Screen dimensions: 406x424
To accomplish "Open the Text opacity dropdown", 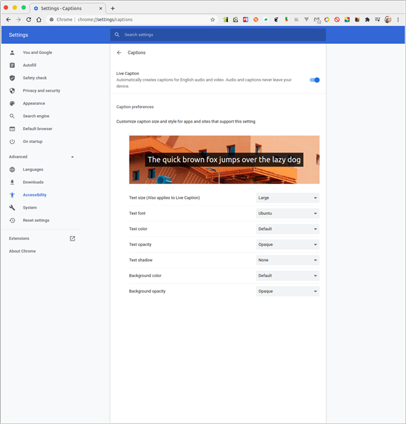I will point(287,245).
